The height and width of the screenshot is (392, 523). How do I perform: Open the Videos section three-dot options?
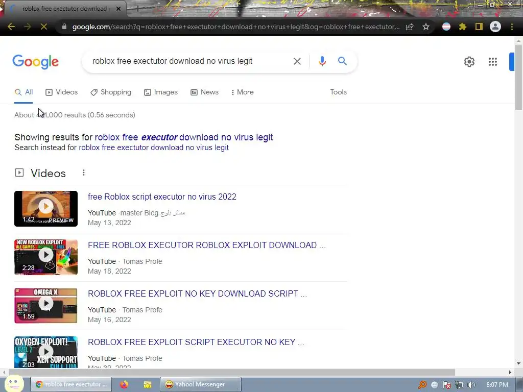pos(84,173)
